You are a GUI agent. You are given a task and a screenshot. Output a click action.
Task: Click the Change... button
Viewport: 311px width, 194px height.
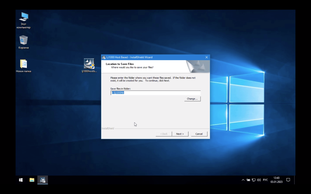[192, 99]
